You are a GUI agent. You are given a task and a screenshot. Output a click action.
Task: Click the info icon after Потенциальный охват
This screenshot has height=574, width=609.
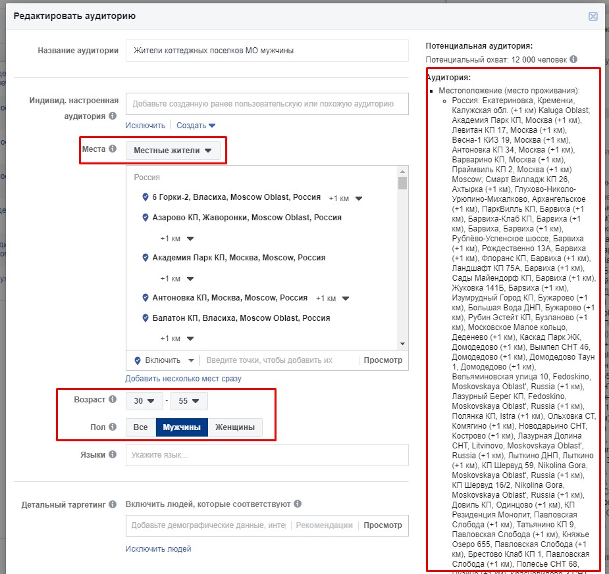574,59
